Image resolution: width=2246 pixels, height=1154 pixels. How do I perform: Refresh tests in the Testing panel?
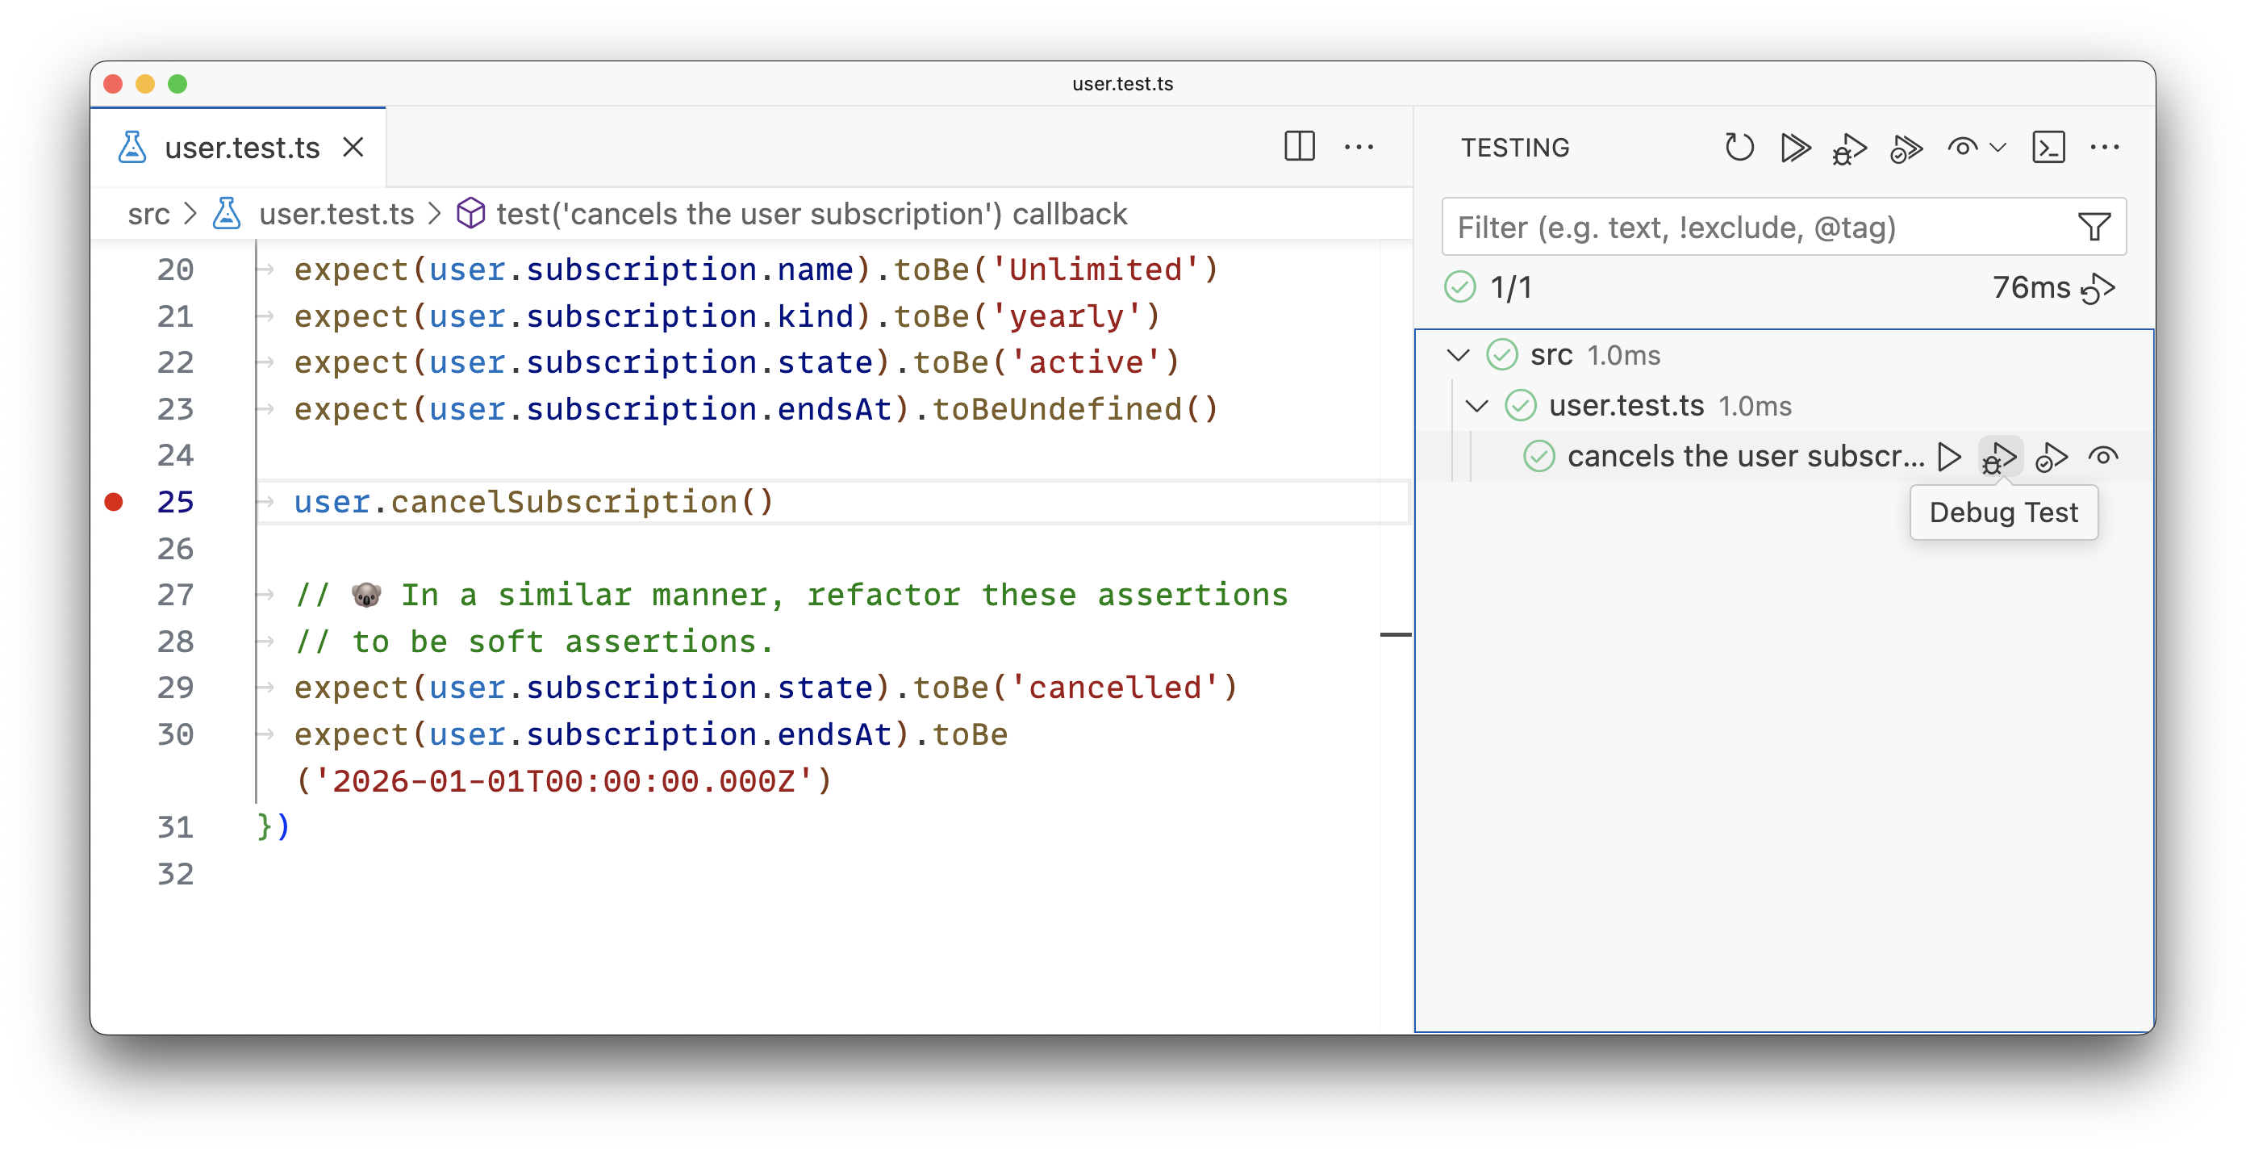coord(1740,148)
